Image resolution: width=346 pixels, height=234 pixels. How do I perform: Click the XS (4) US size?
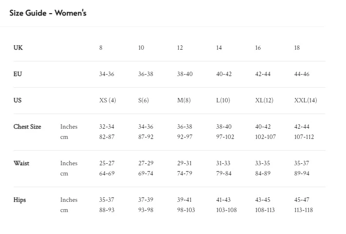107,100
